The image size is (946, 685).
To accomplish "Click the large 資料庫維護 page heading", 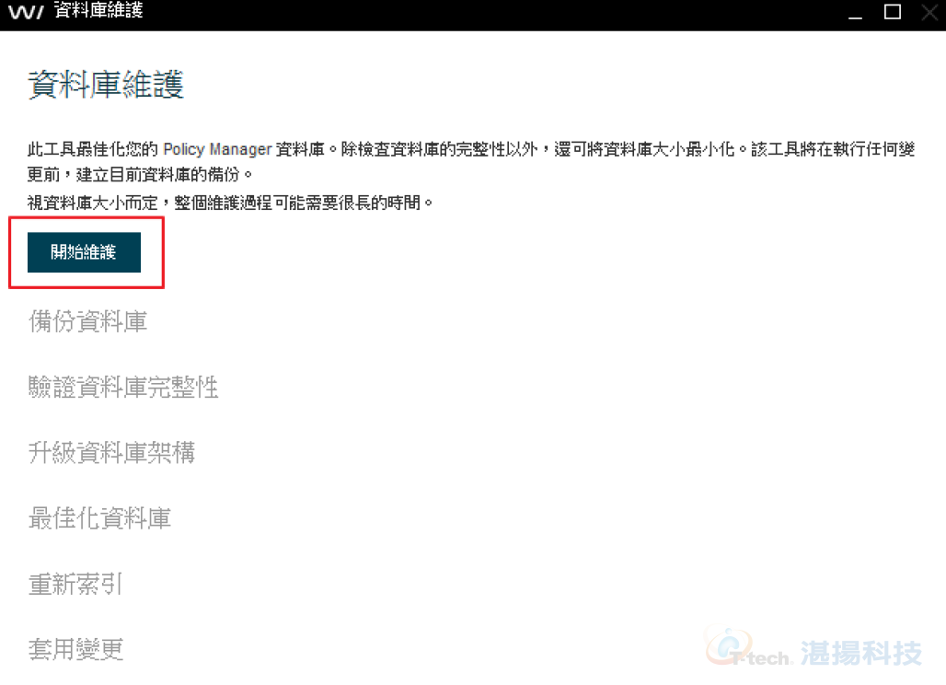I will 106,84.
